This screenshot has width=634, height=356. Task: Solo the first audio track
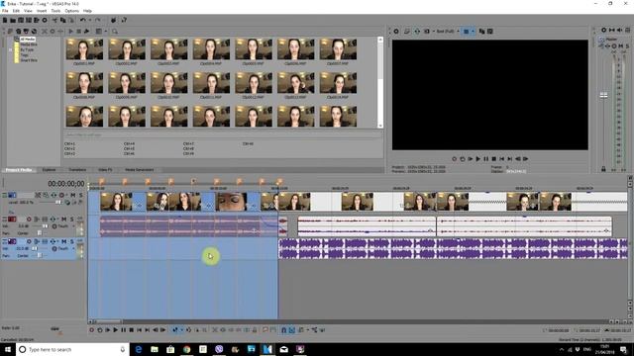tap(71, 220)
